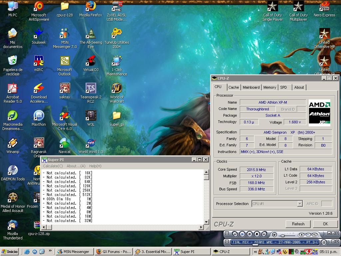Viewport: 341px width, 256px height.
Task: Open About...(A) menu in Super PI
Action: coord(76,166)
